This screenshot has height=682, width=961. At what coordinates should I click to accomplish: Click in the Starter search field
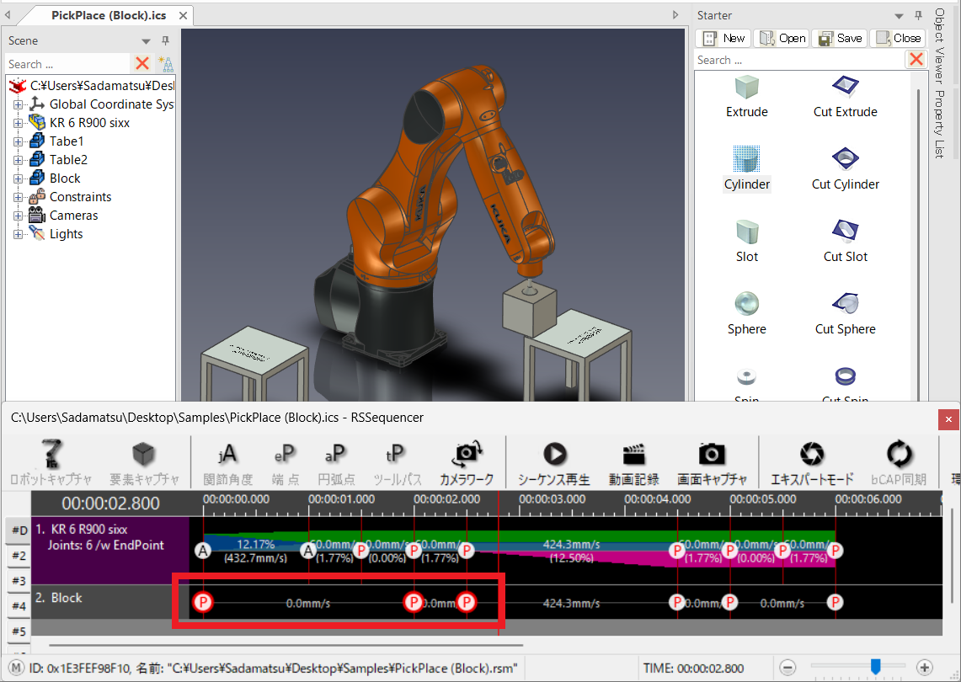(799, 60)
